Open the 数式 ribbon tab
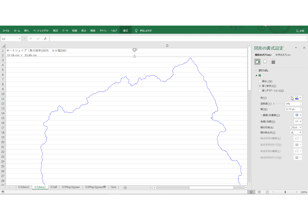This screenshot has height=220, width=308. tap(56, 31)
